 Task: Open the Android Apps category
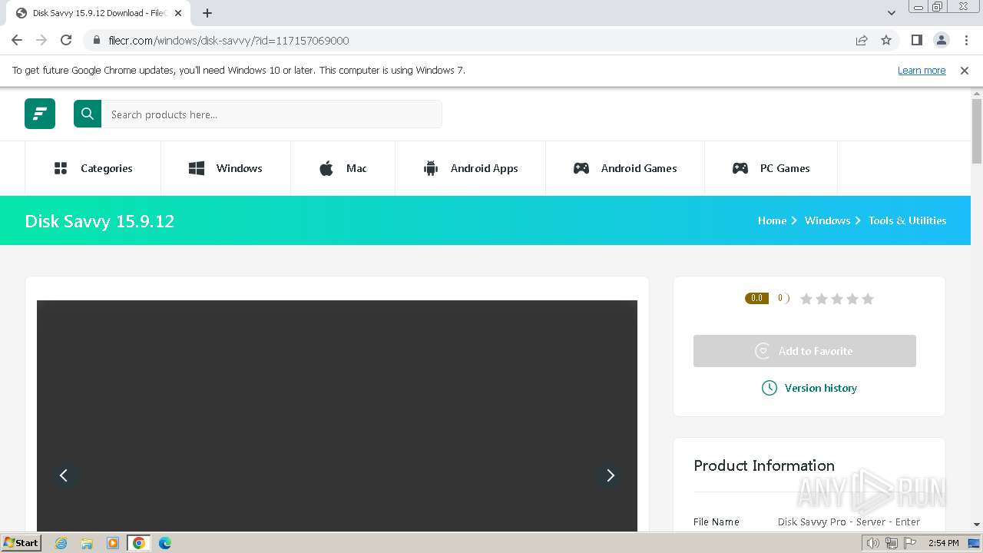tap(471, 168)
